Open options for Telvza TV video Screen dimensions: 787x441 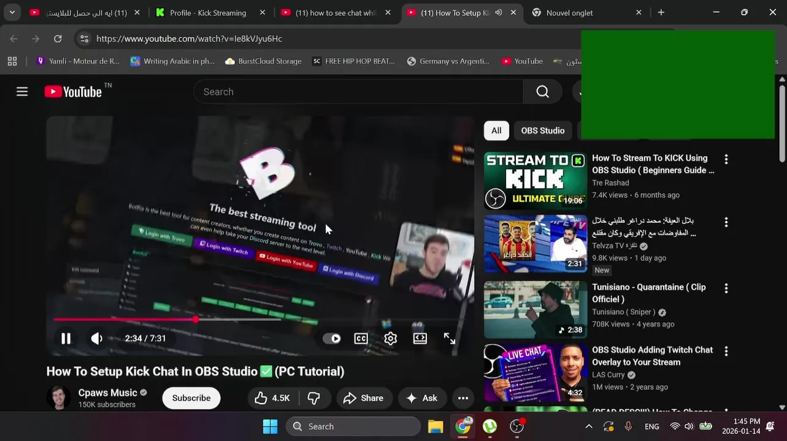[x=726, y=222]
